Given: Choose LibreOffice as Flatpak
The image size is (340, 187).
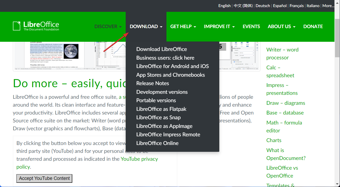Looking at the screenshot, I should [161, 109].
